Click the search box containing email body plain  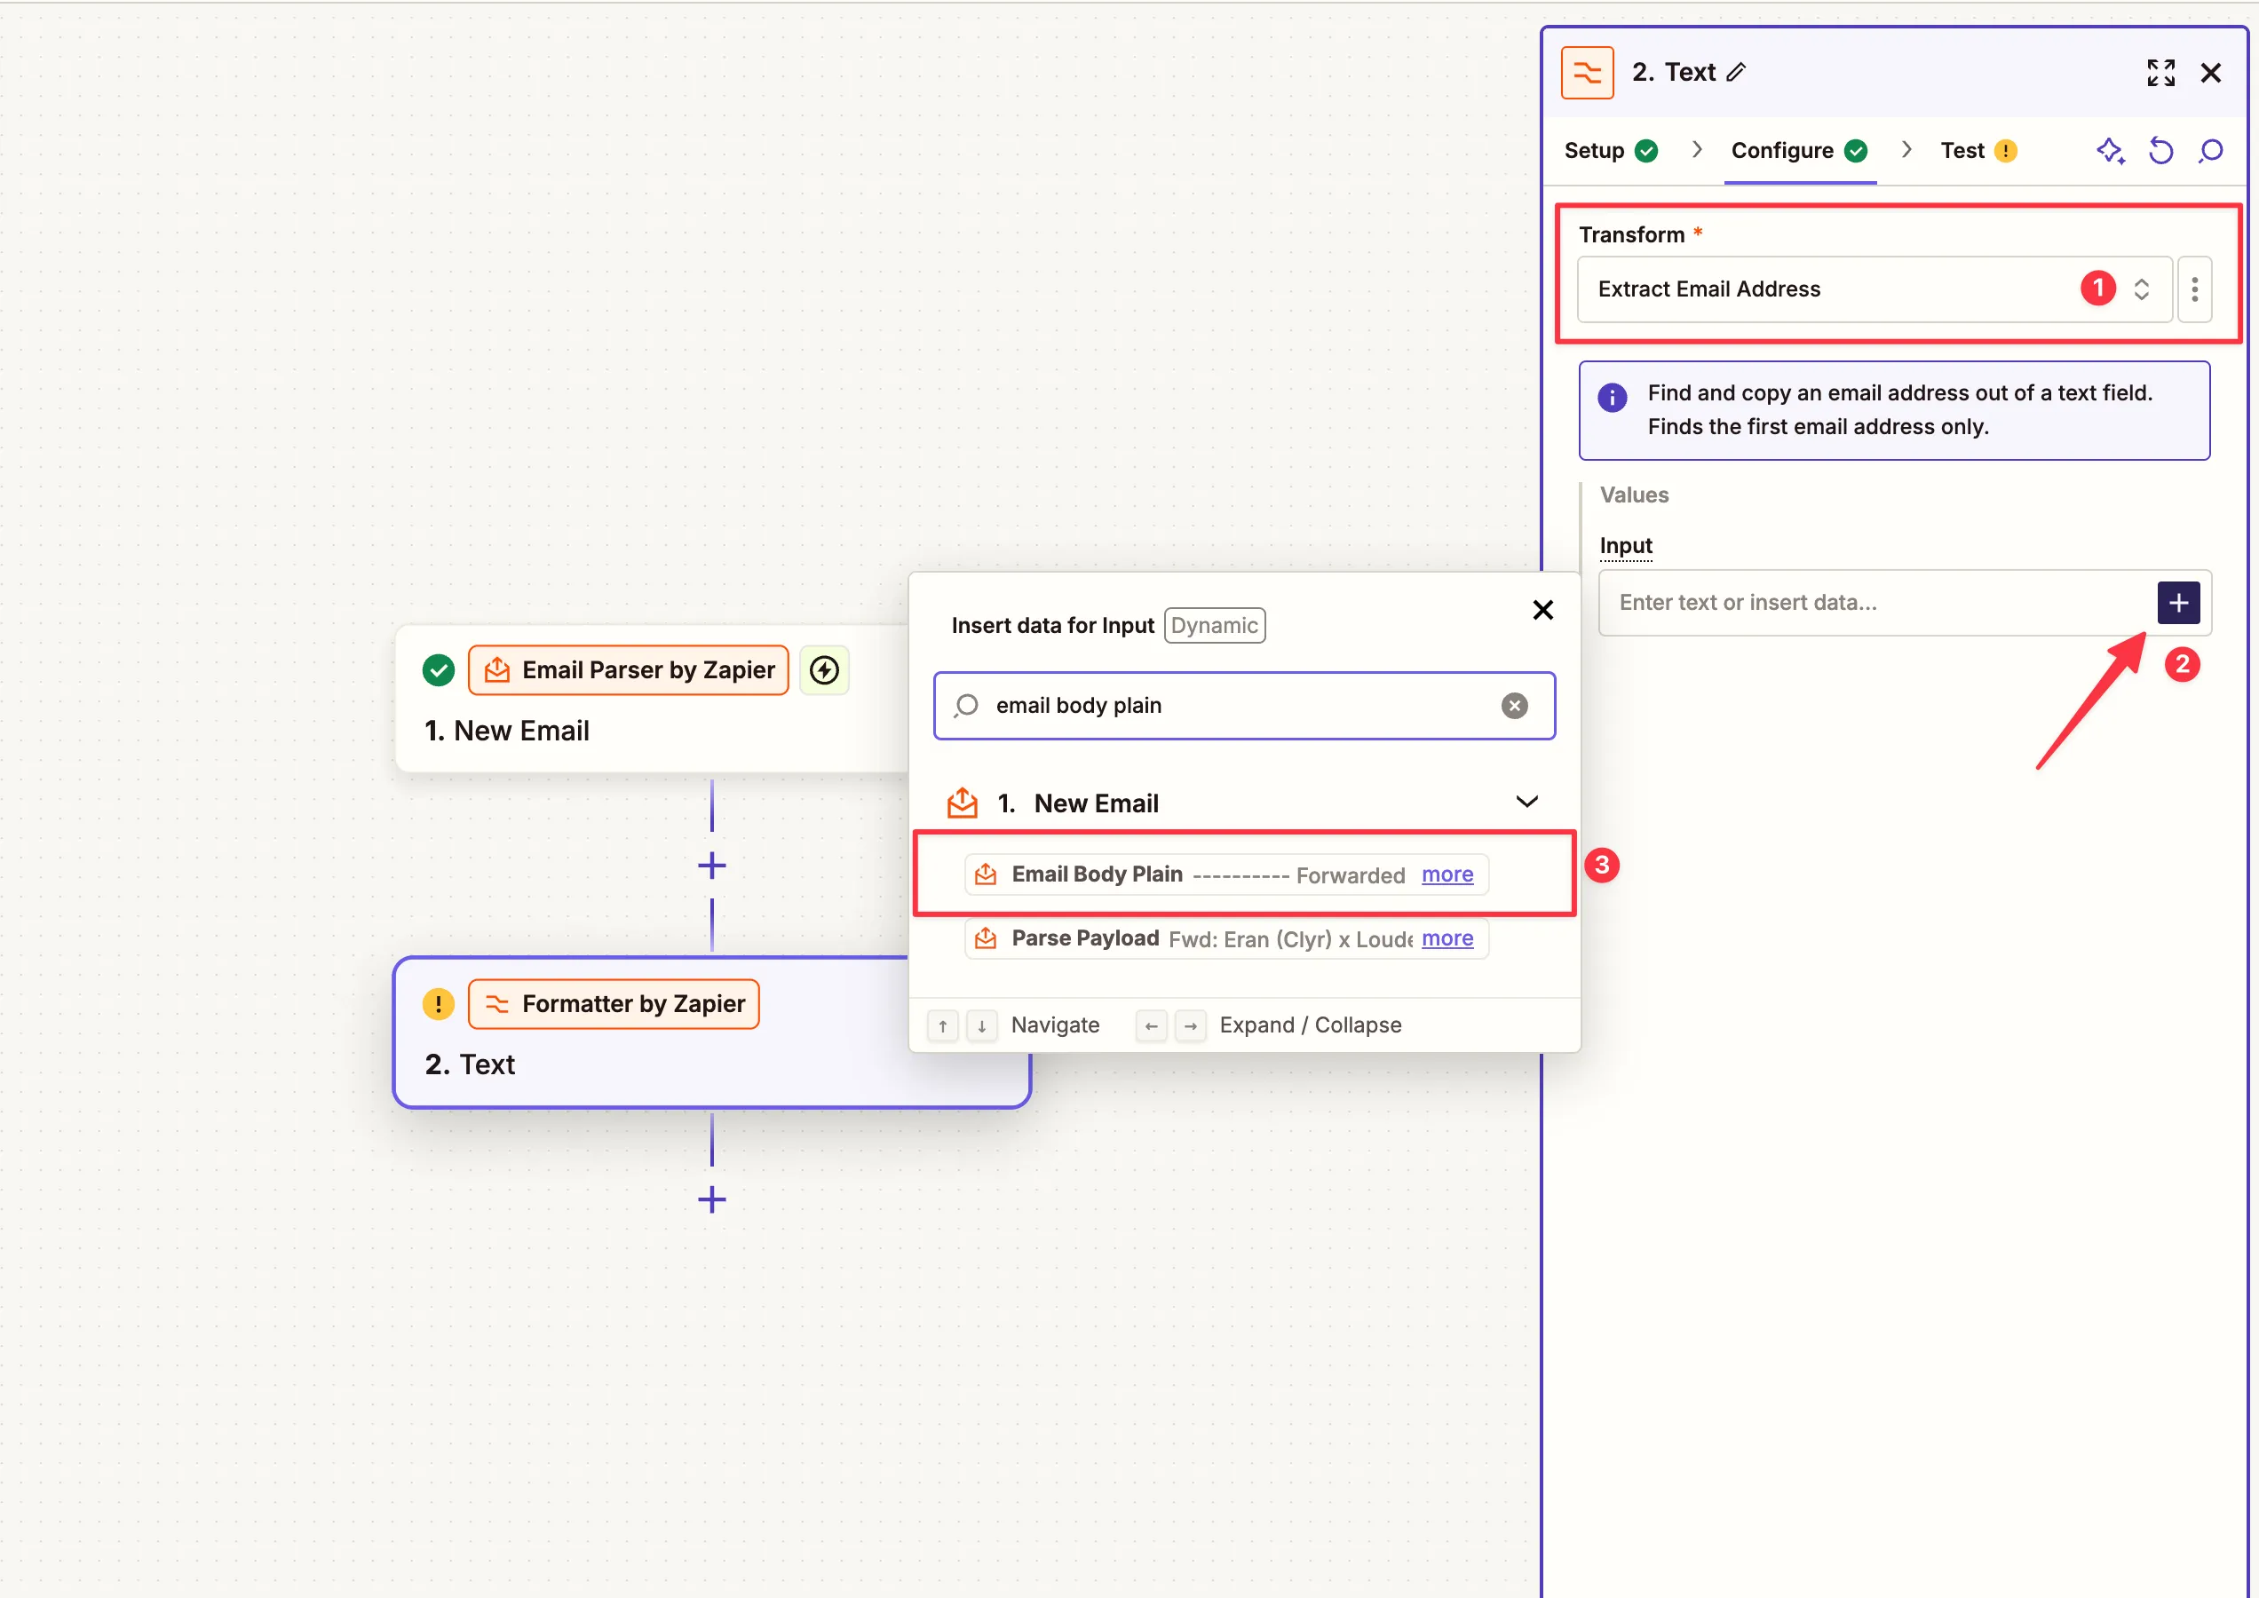[1244, 706]
